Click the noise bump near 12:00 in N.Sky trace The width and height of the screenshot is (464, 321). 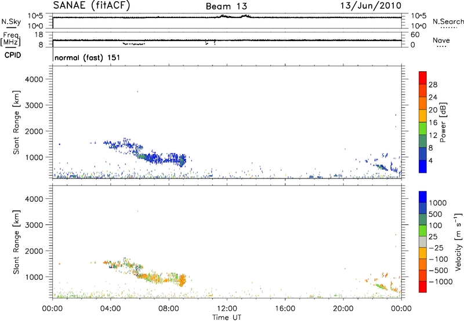click(x=224, y=16)
